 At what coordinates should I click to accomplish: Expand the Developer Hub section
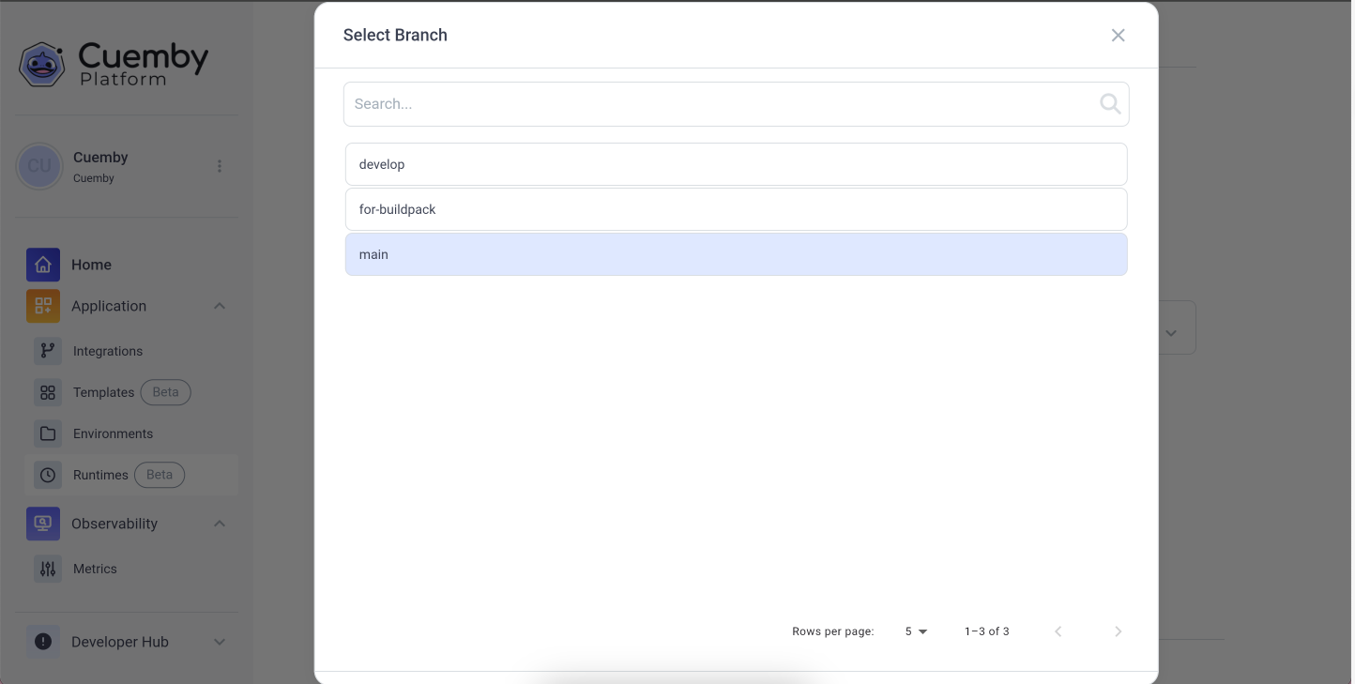[220, 642]
